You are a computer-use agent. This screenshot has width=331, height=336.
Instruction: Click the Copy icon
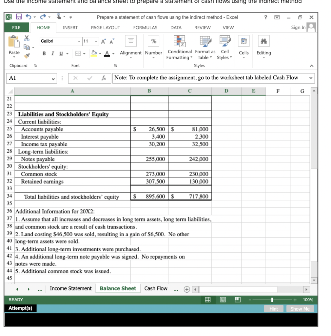27,47
